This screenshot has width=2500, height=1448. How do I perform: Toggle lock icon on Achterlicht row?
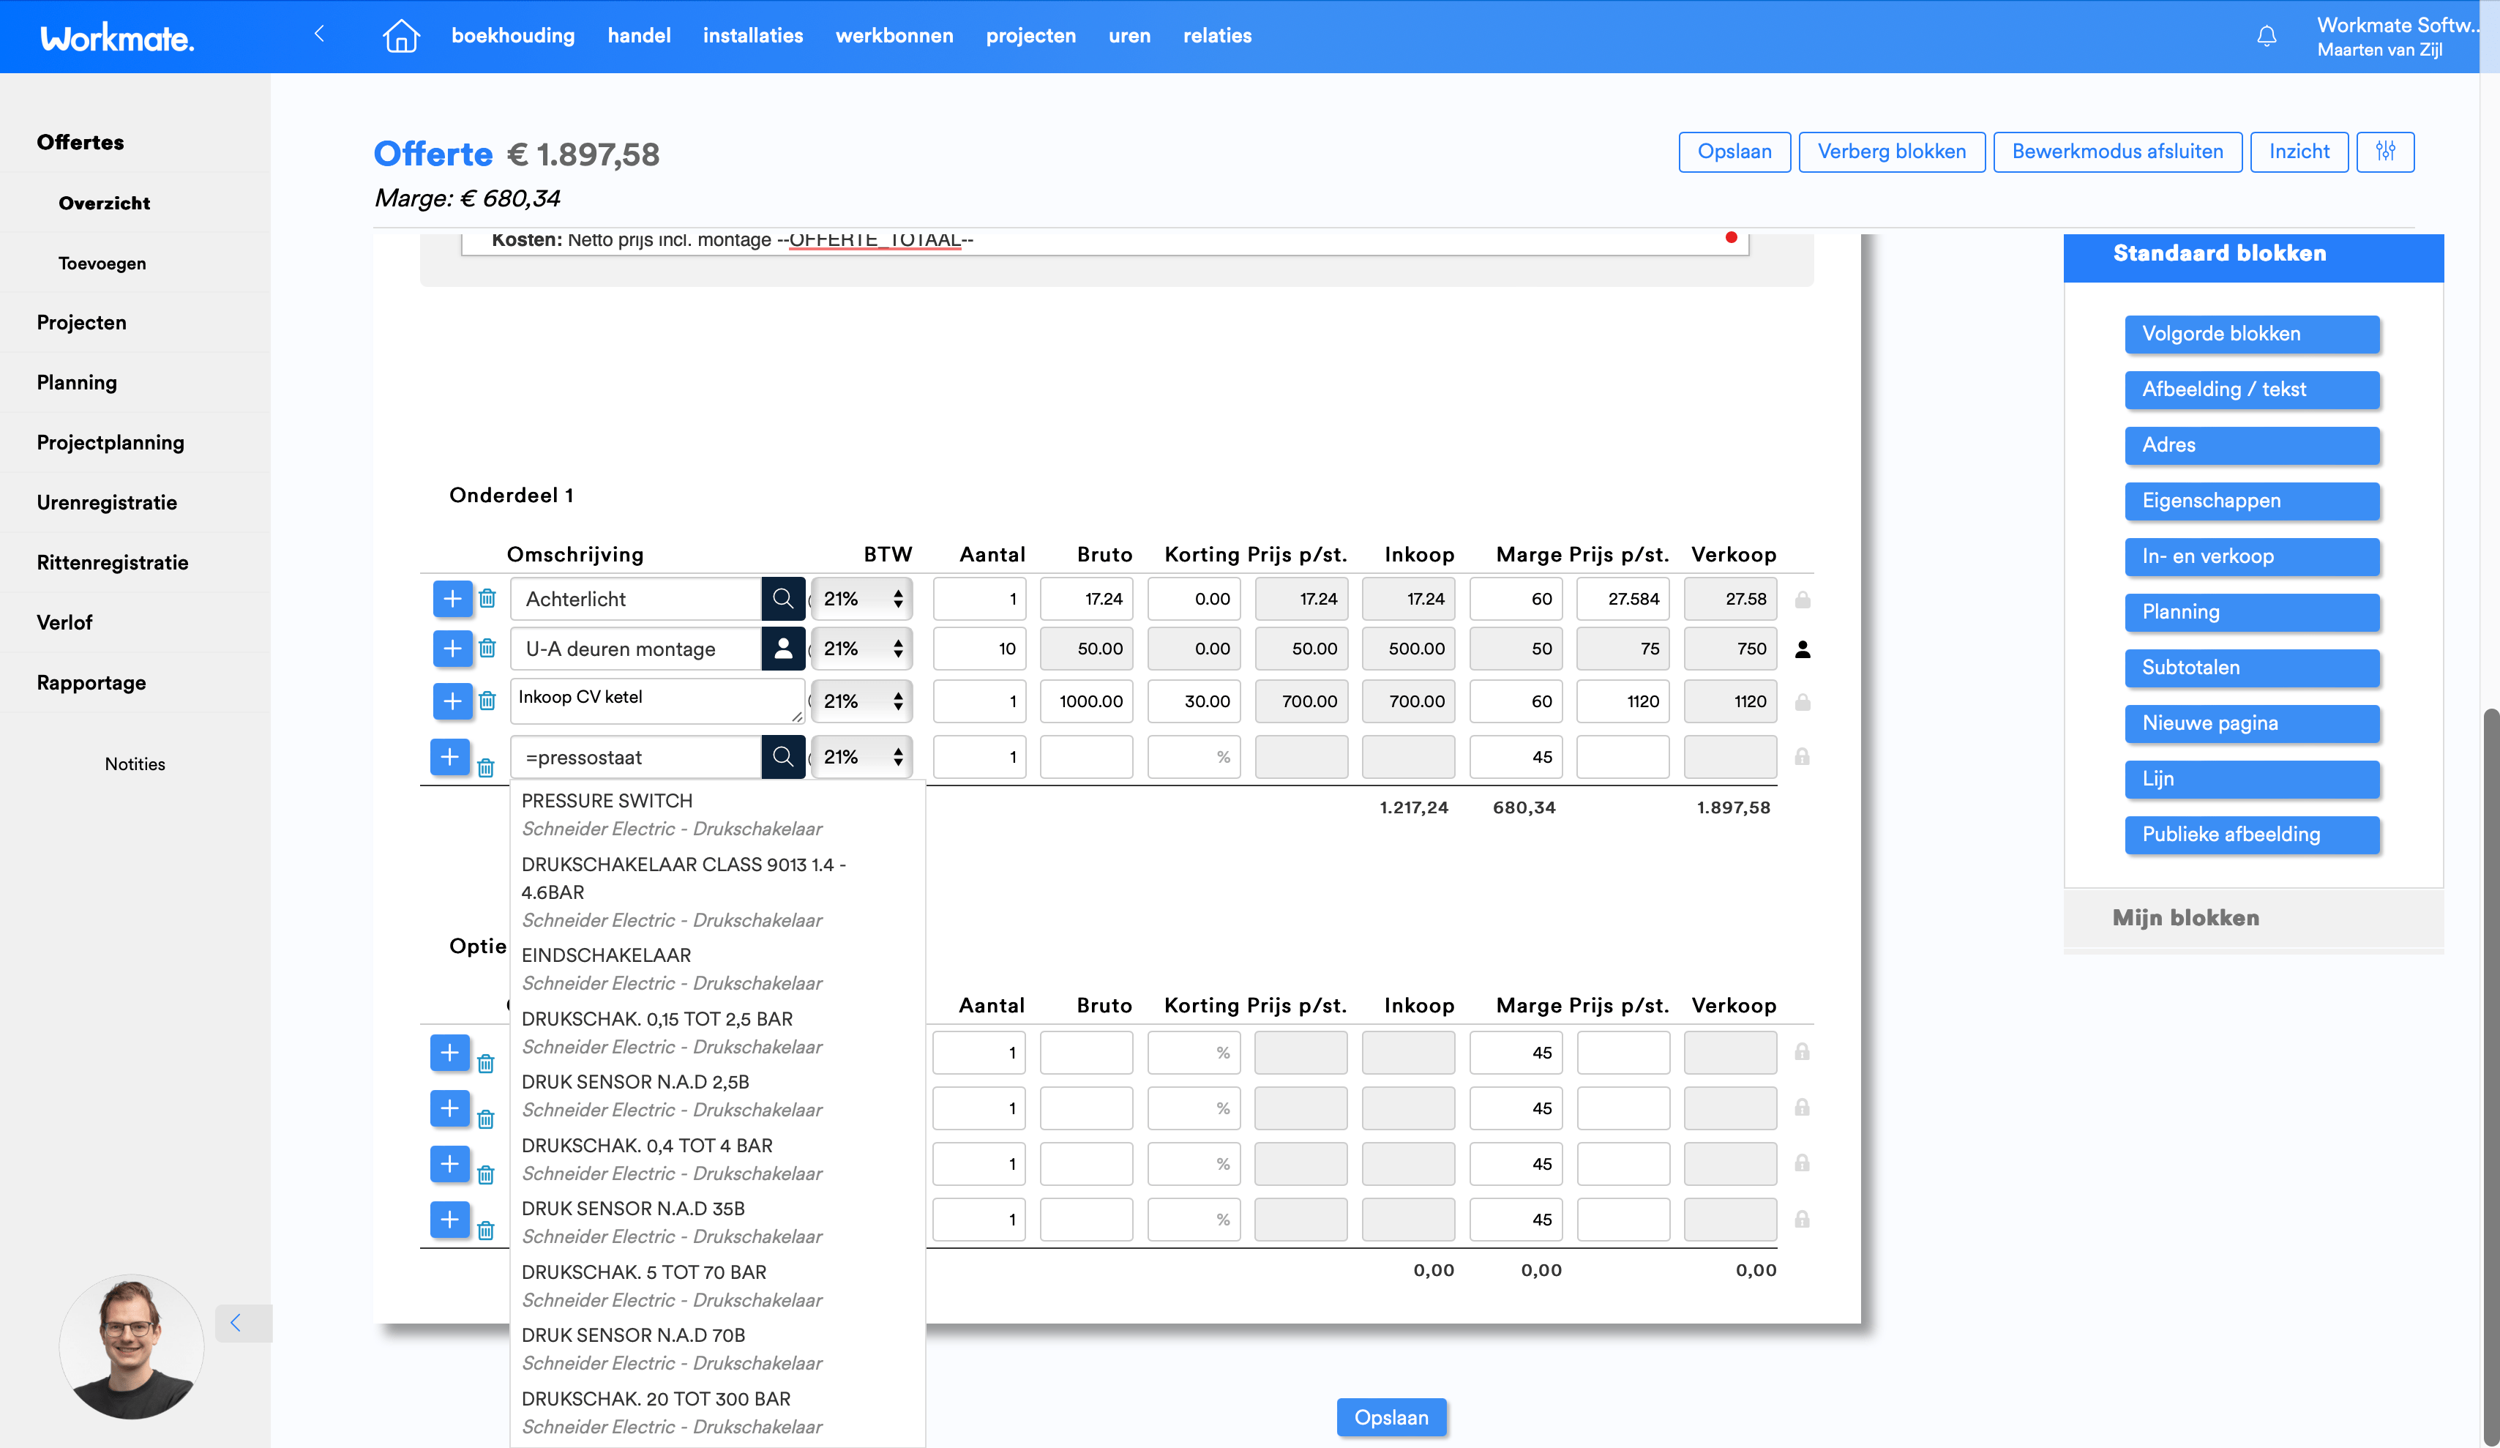1803,600
